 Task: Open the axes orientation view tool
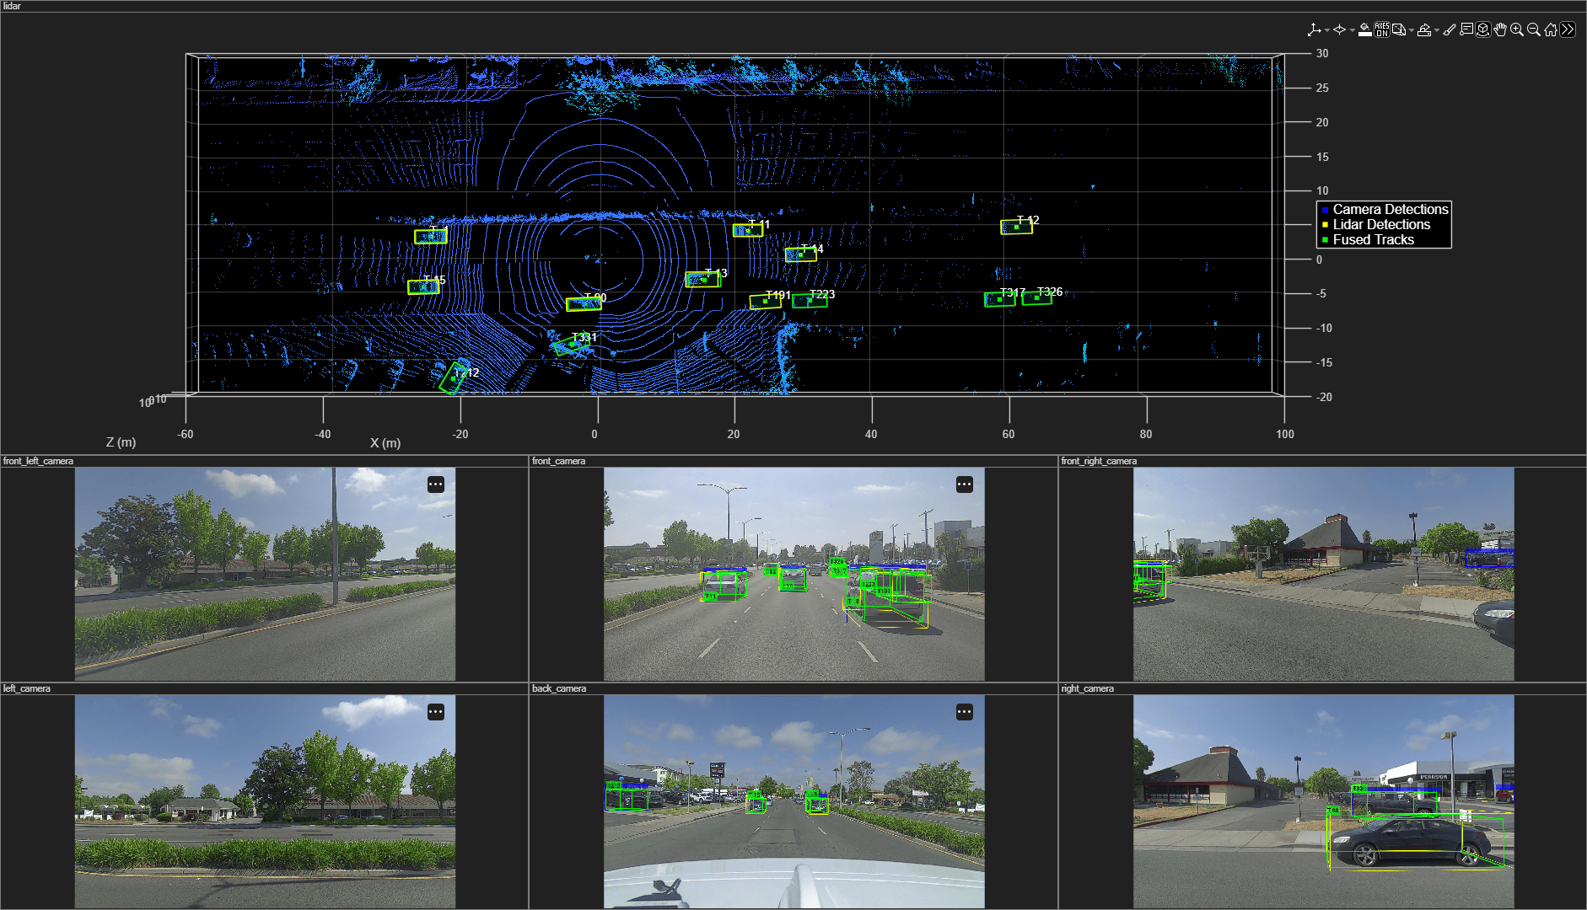click(1314, 29)
